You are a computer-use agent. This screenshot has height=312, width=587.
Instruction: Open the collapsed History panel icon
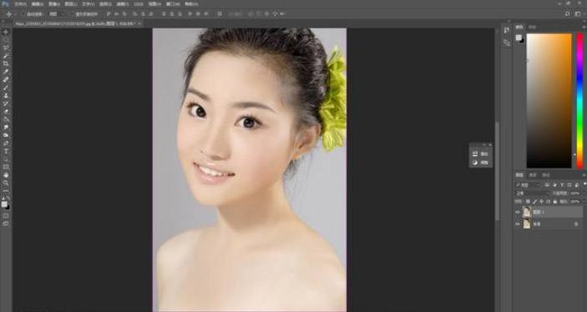pos(507,30)
